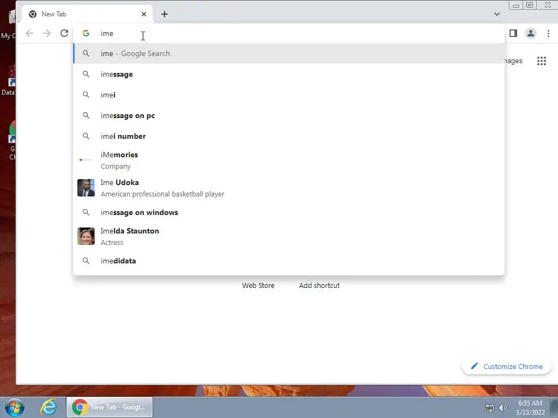This screenshot has height=418, width=558.
Task: Launch Internet Explorer from the taskbar
Action: point(48,407)
